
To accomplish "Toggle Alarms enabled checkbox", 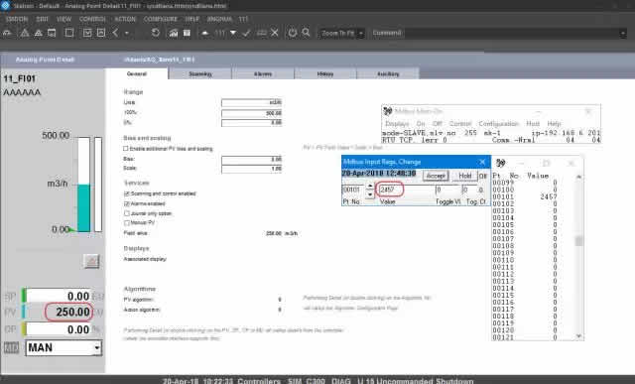I will [127, 203].
